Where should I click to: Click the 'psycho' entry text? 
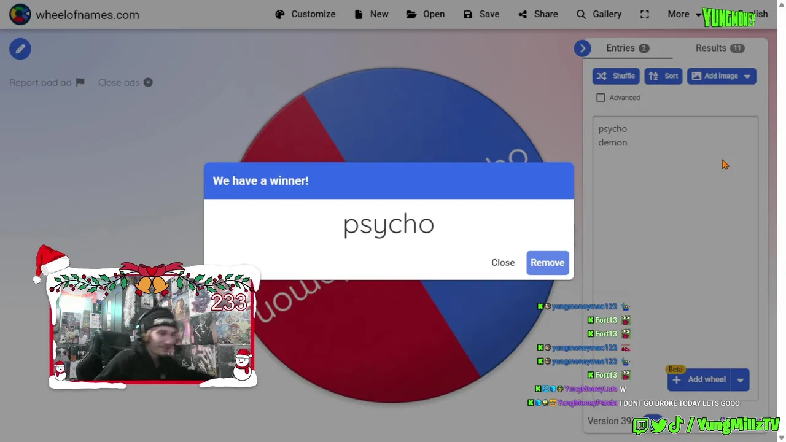[613, 129]
